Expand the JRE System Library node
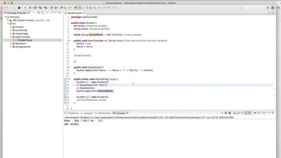The image size is (281, 158). 8,20
